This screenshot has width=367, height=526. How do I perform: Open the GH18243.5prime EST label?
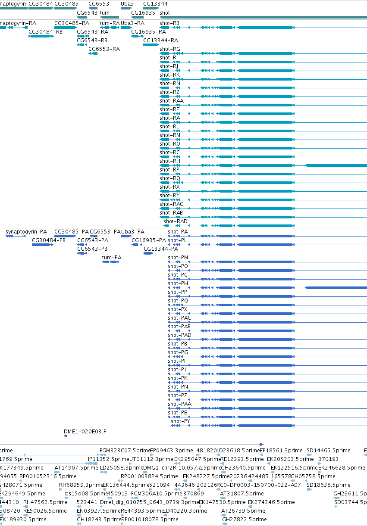[99, 519]
